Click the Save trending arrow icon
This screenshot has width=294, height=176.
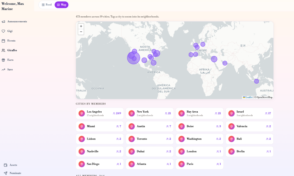3,70
